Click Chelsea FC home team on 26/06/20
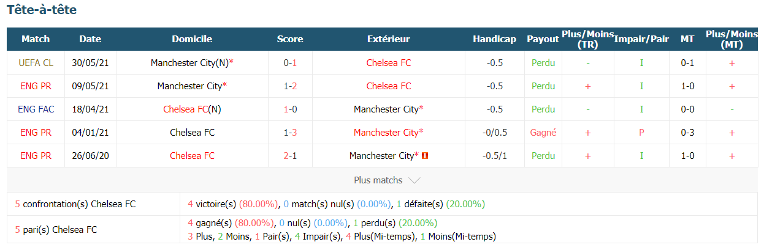This screenshot has width=764, height=250. (192, 155)
